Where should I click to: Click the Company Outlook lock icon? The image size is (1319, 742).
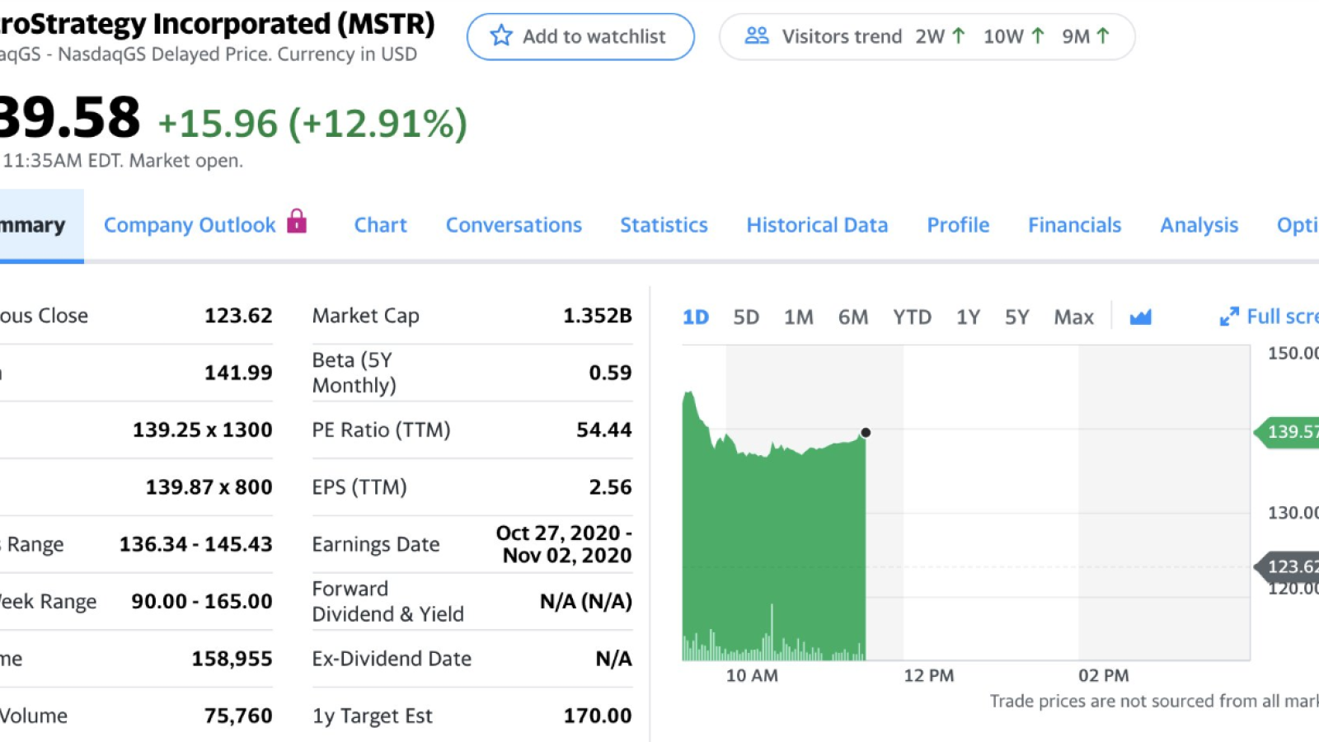(x=297, y=221)
